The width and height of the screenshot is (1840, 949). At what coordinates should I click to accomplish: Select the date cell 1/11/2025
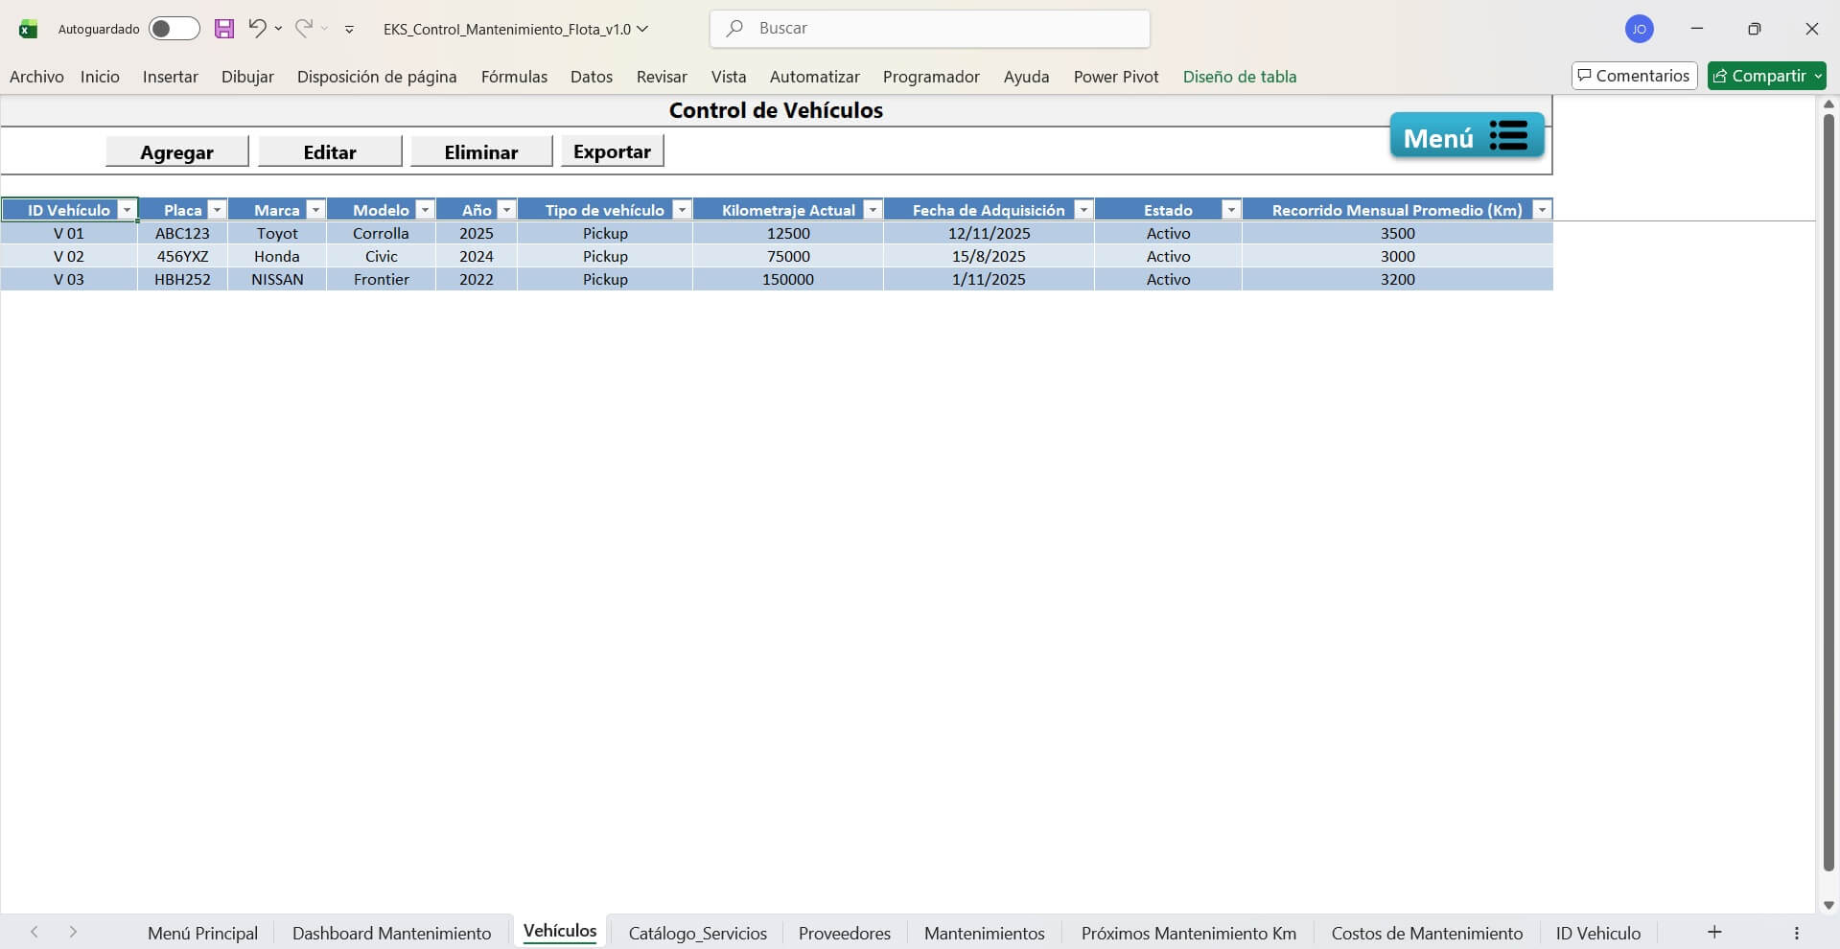pos(989,279)
